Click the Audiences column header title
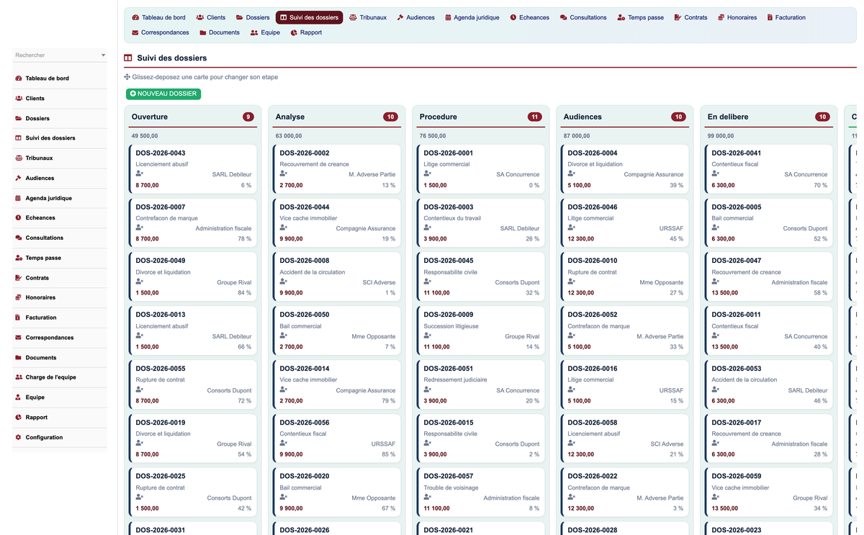The image size is (864, 535). [582, 117]
